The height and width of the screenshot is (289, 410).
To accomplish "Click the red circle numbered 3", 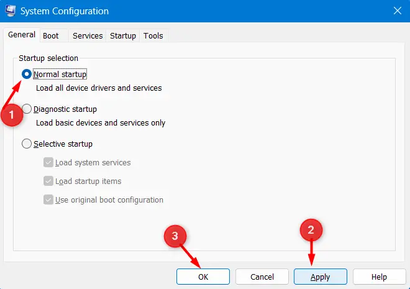I will (175, 236).
